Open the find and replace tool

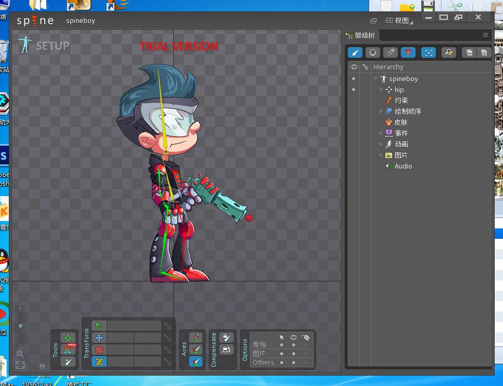coord(449,53)
